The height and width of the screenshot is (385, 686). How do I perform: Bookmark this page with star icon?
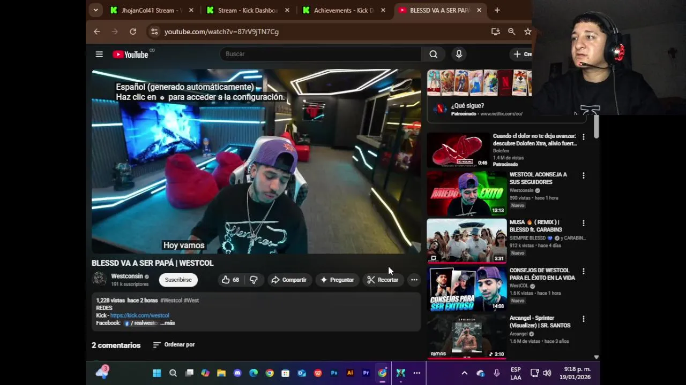click(x=527, y=32)
